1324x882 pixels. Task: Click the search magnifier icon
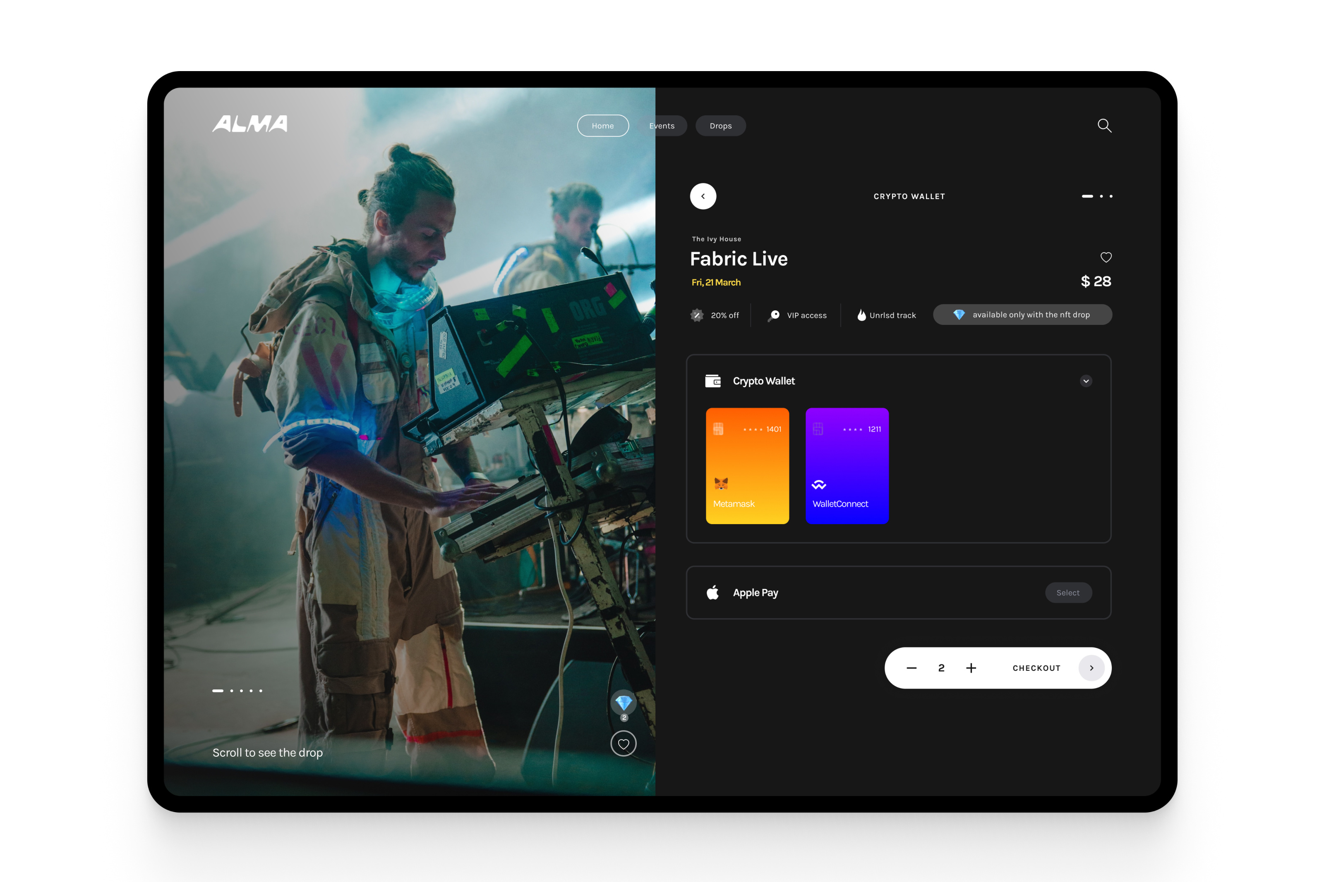click(x=1104, y=125)
